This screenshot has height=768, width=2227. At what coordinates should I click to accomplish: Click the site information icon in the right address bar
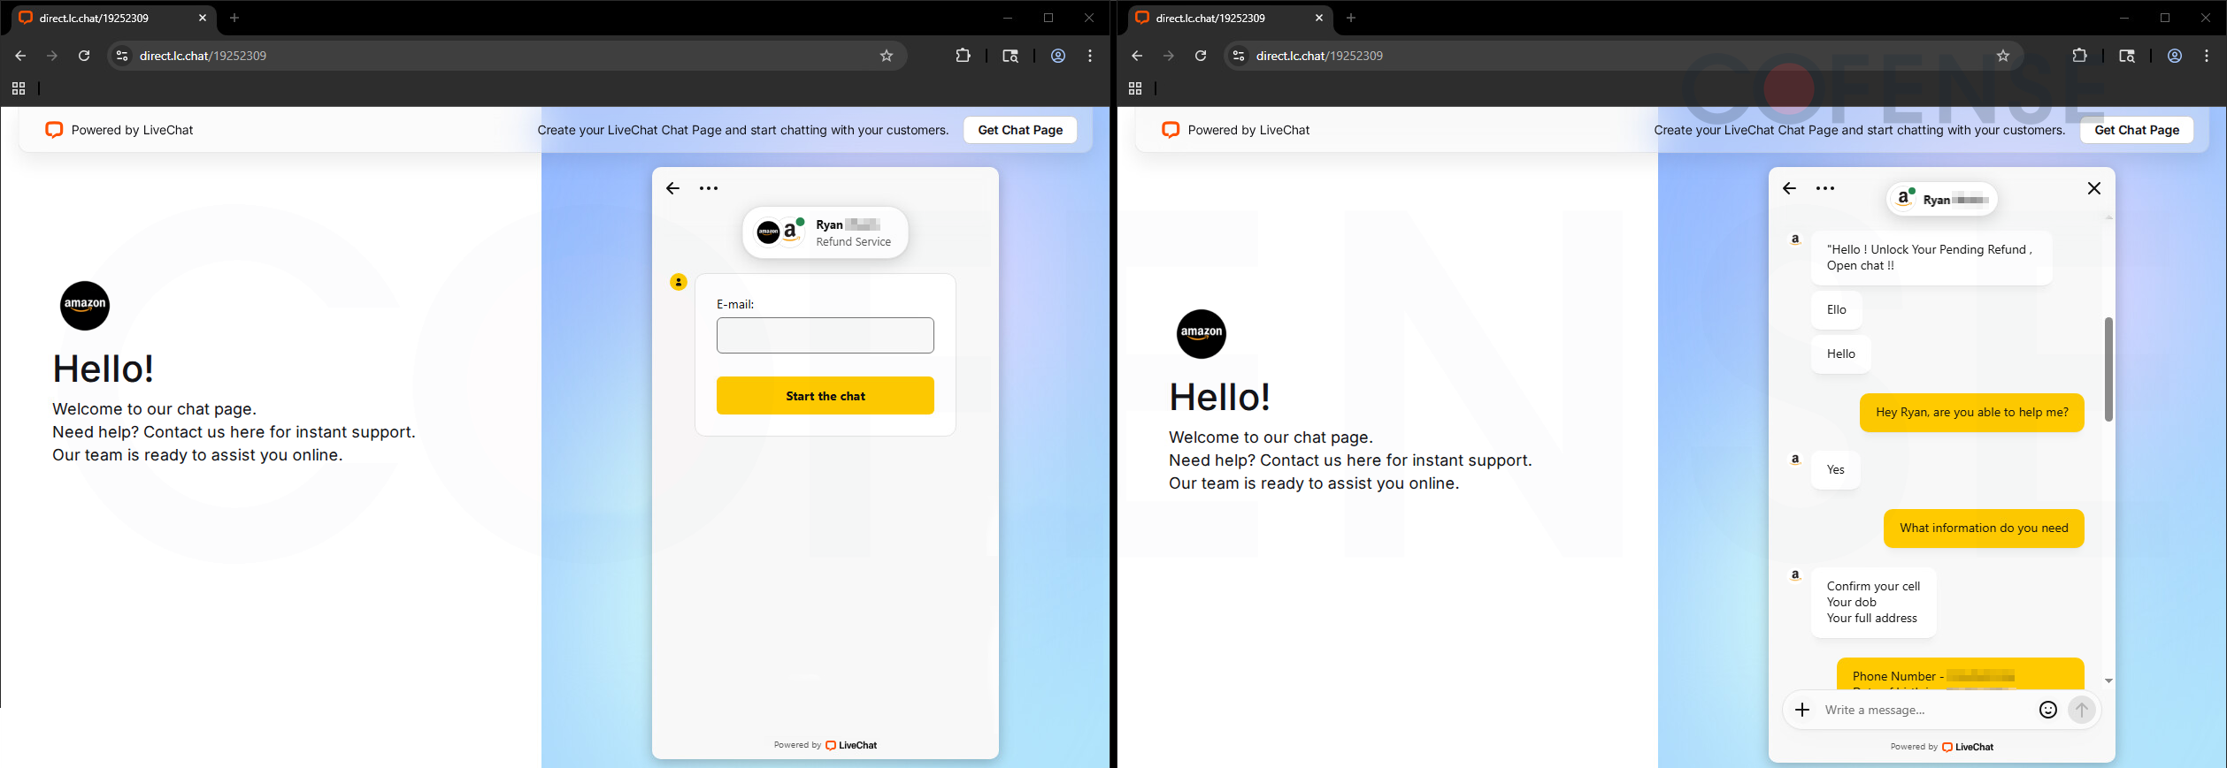(1239, 56)
